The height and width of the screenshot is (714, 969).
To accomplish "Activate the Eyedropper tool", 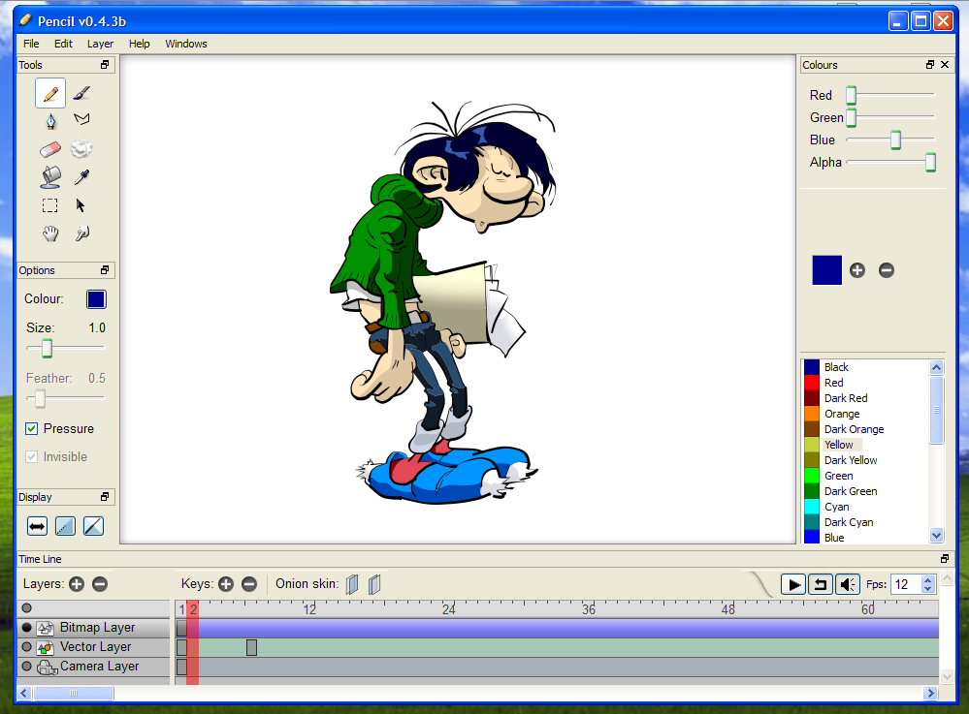I will (x=81, y=176).
